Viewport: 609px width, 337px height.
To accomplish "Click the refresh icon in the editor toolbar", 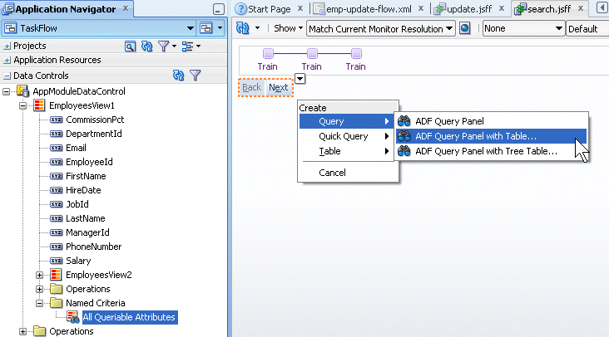I will click(x=243, y=28).
